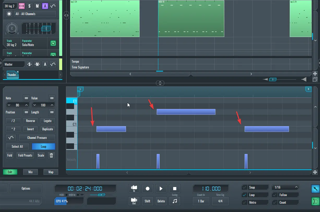Click the tab strip right arrow
Viewport: 320px width, 212px height.
pos(61,75)
